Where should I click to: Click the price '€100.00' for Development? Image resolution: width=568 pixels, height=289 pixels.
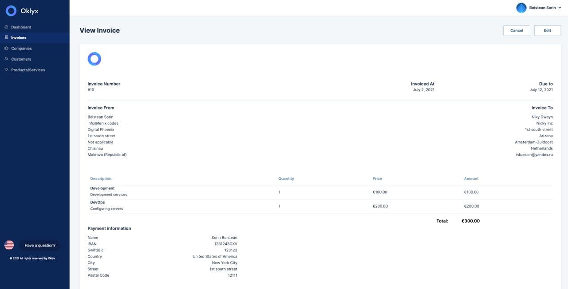[380, 192]
